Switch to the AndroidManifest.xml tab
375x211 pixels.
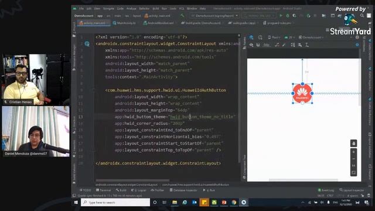158,23
